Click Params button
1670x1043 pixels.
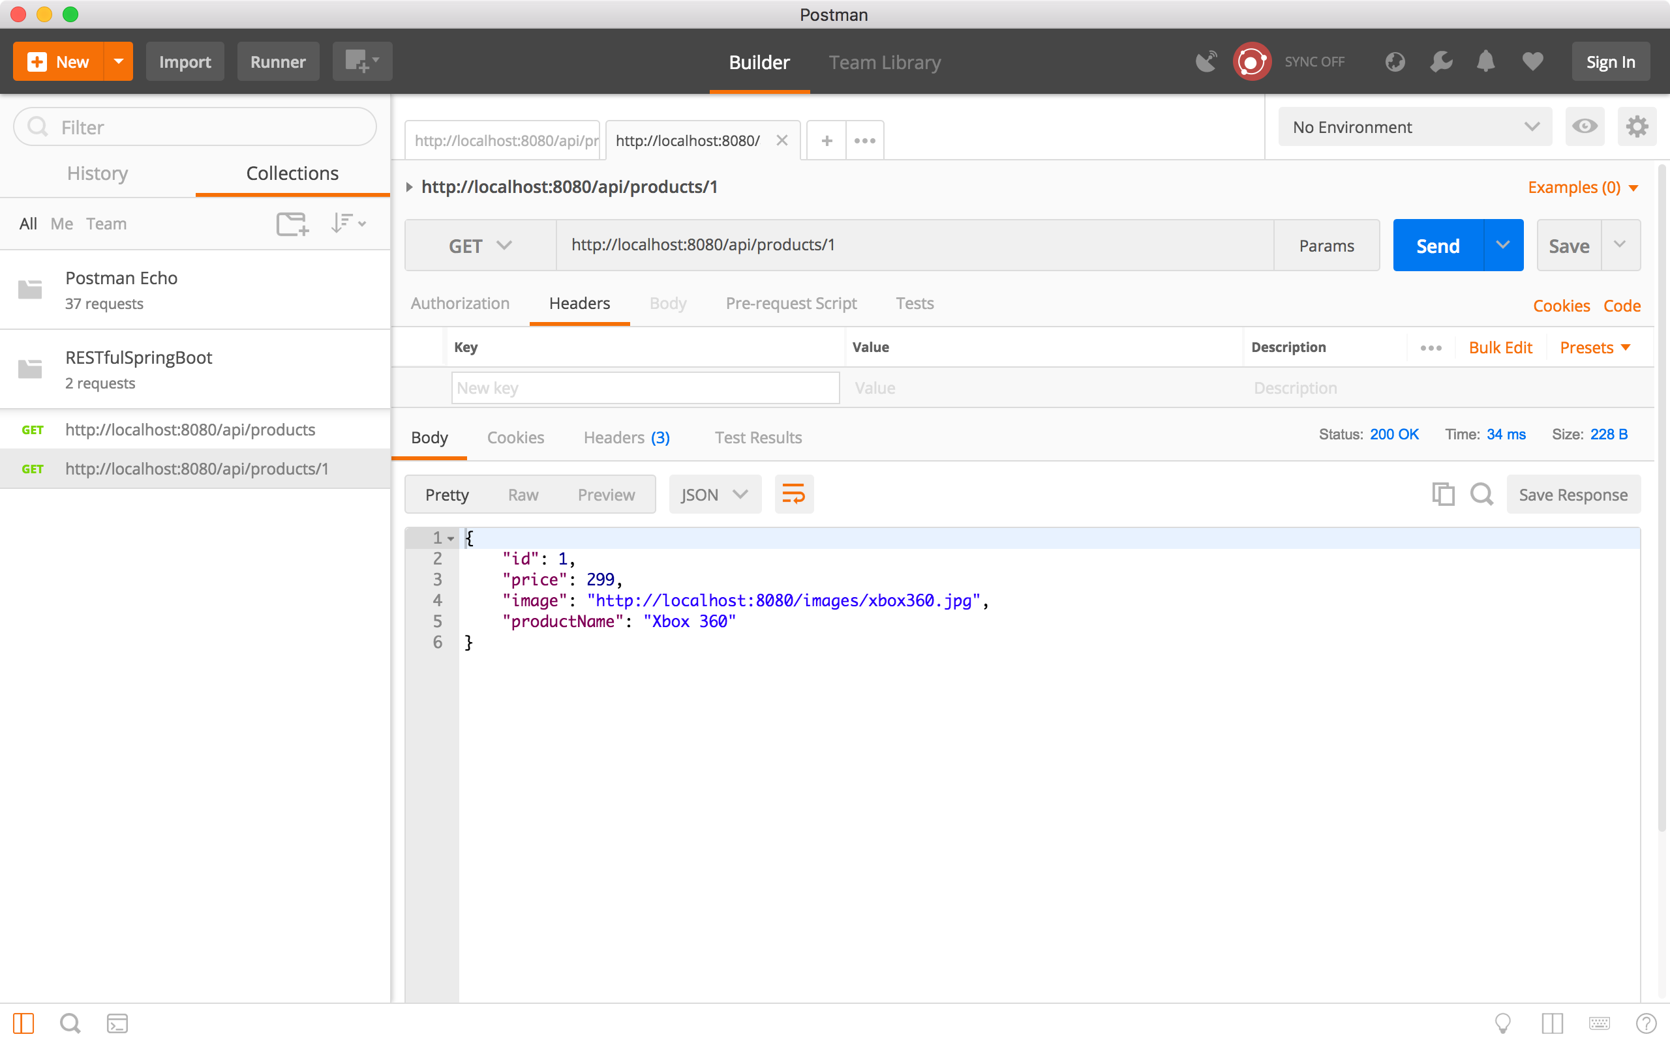pyautogui.click(x=1326, y=246)
